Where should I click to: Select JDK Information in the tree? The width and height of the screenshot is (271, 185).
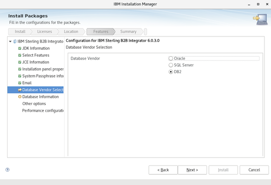36,48
